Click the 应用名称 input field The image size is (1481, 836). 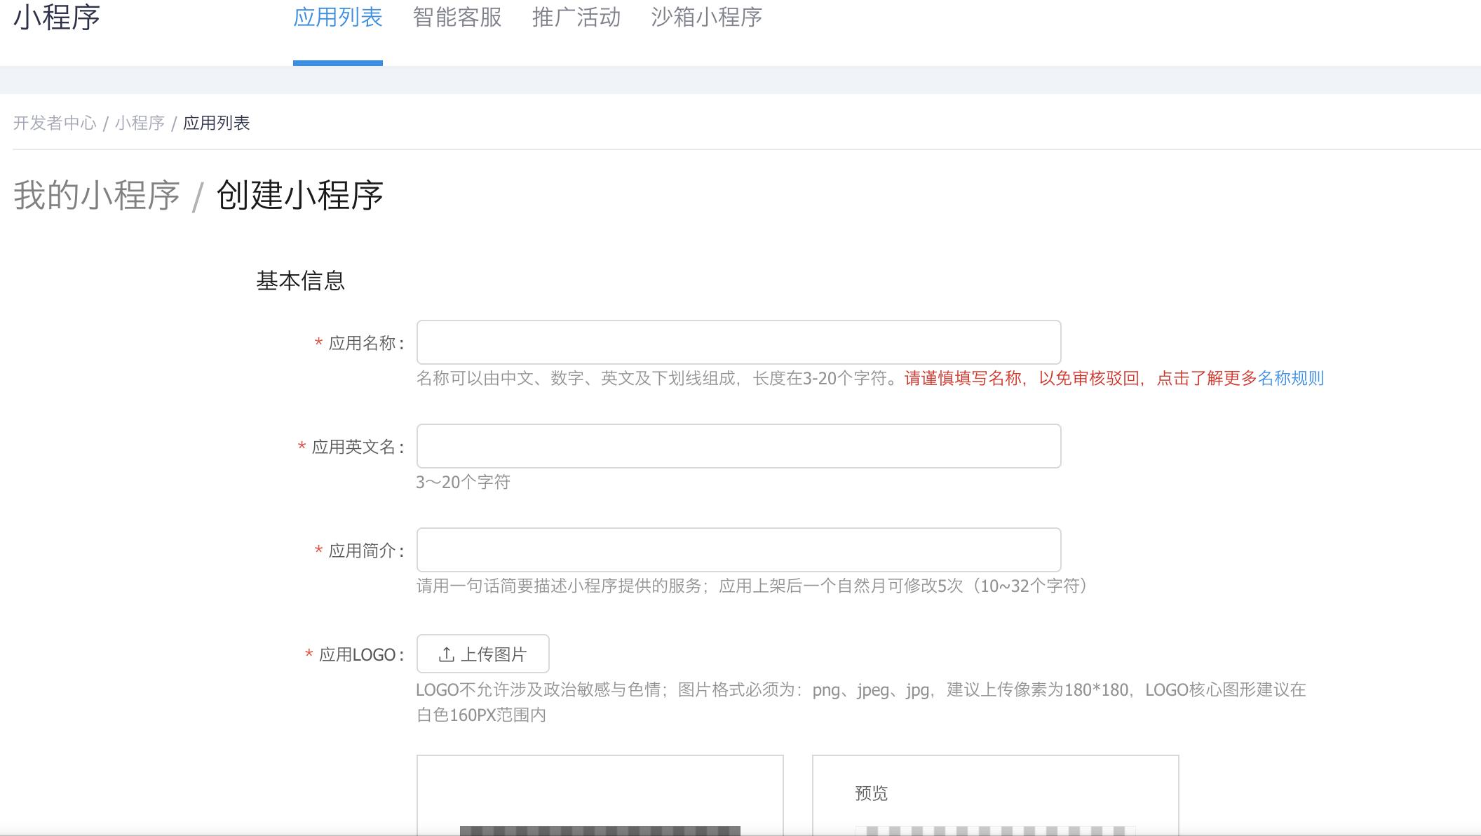[738, 342]
